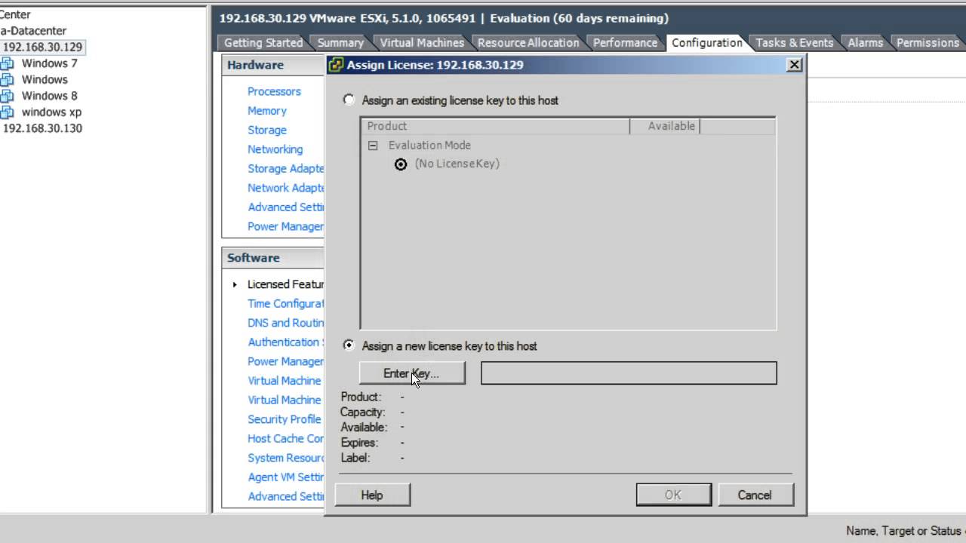Select host 192.168.30.130 in the inventory tree

pos(42,128)
